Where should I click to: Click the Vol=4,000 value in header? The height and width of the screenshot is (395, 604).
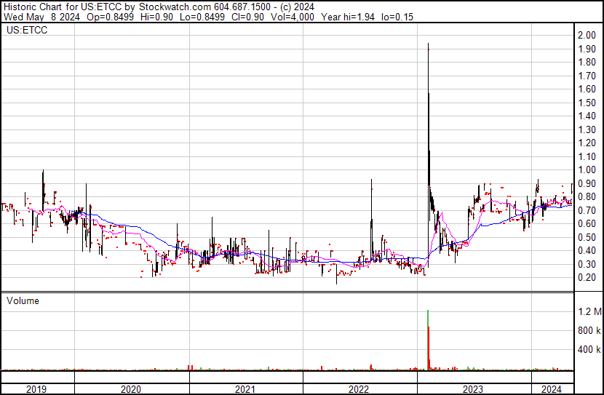point(293,17)
